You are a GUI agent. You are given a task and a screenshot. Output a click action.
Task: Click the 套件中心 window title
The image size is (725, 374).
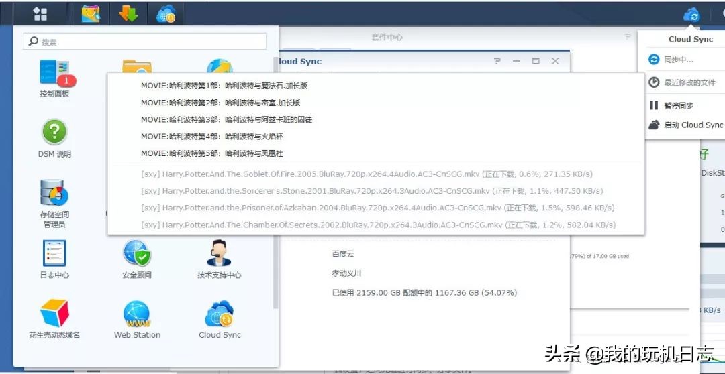(387, 37)
